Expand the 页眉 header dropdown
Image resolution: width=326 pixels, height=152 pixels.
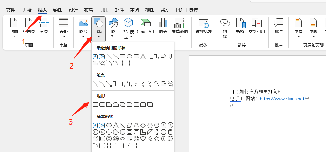299,37
